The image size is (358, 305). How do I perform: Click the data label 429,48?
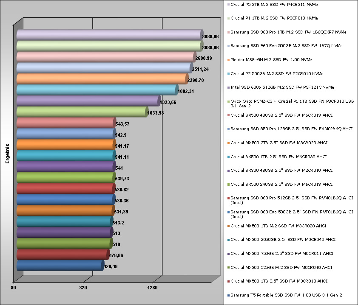click(111, 266)
